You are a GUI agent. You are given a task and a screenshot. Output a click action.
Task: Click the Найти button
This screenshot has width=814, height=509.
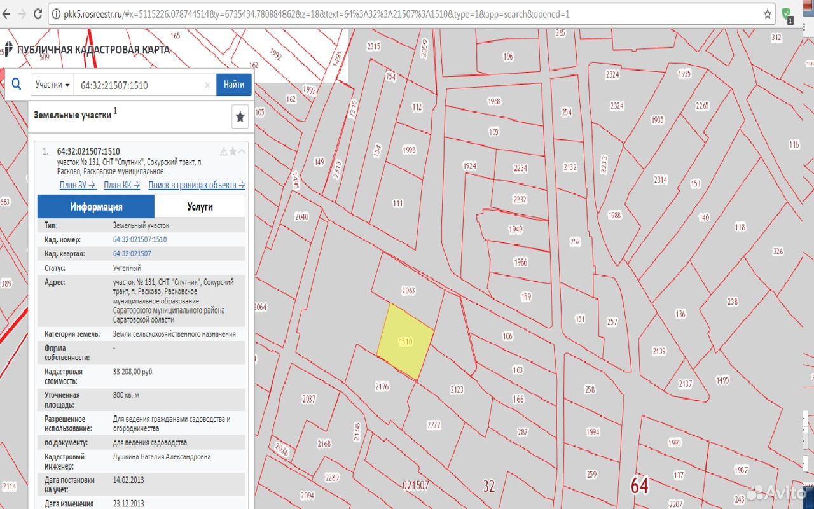tap(234, 85)
